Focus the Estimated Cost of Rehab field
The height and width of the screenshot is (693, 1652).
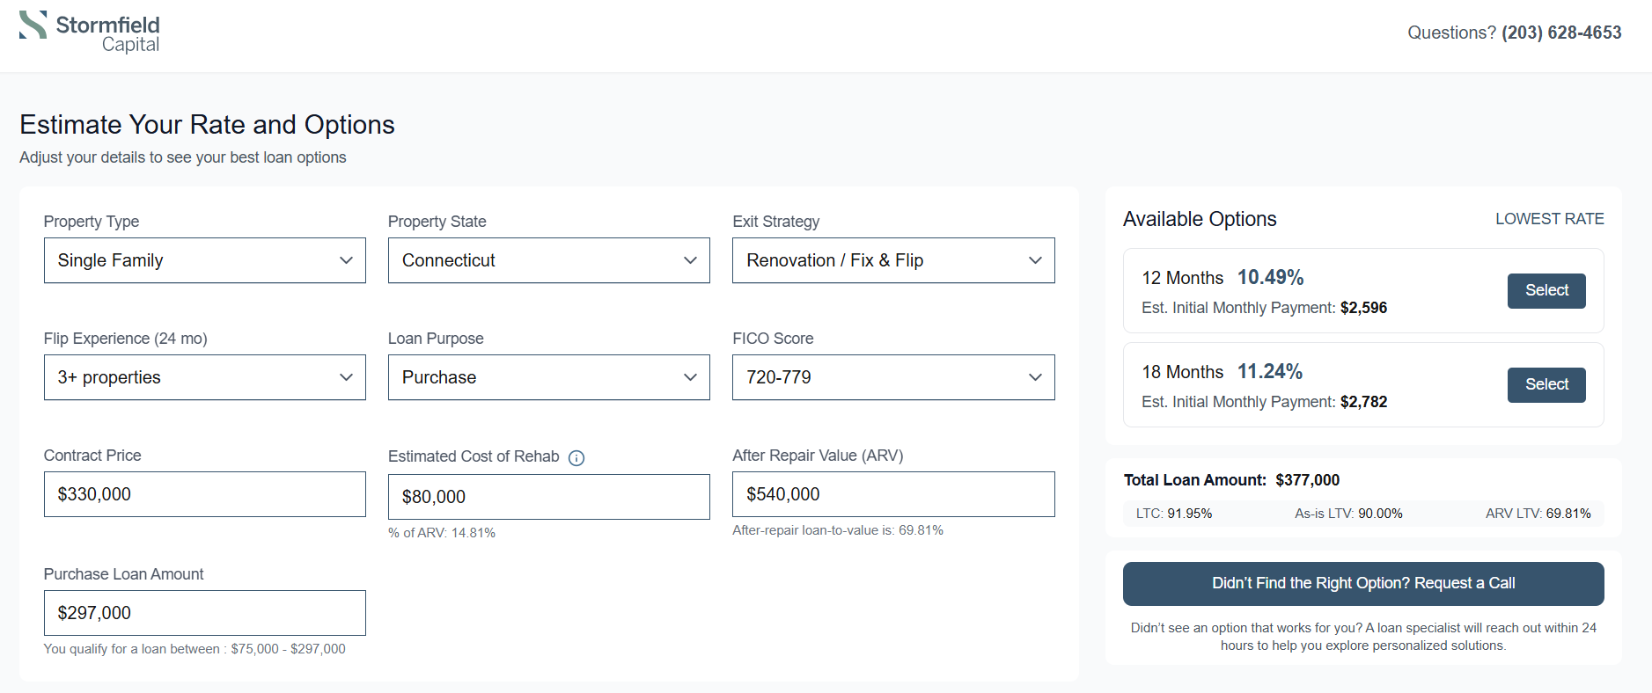pyautogui.click(x=548, y=497)
